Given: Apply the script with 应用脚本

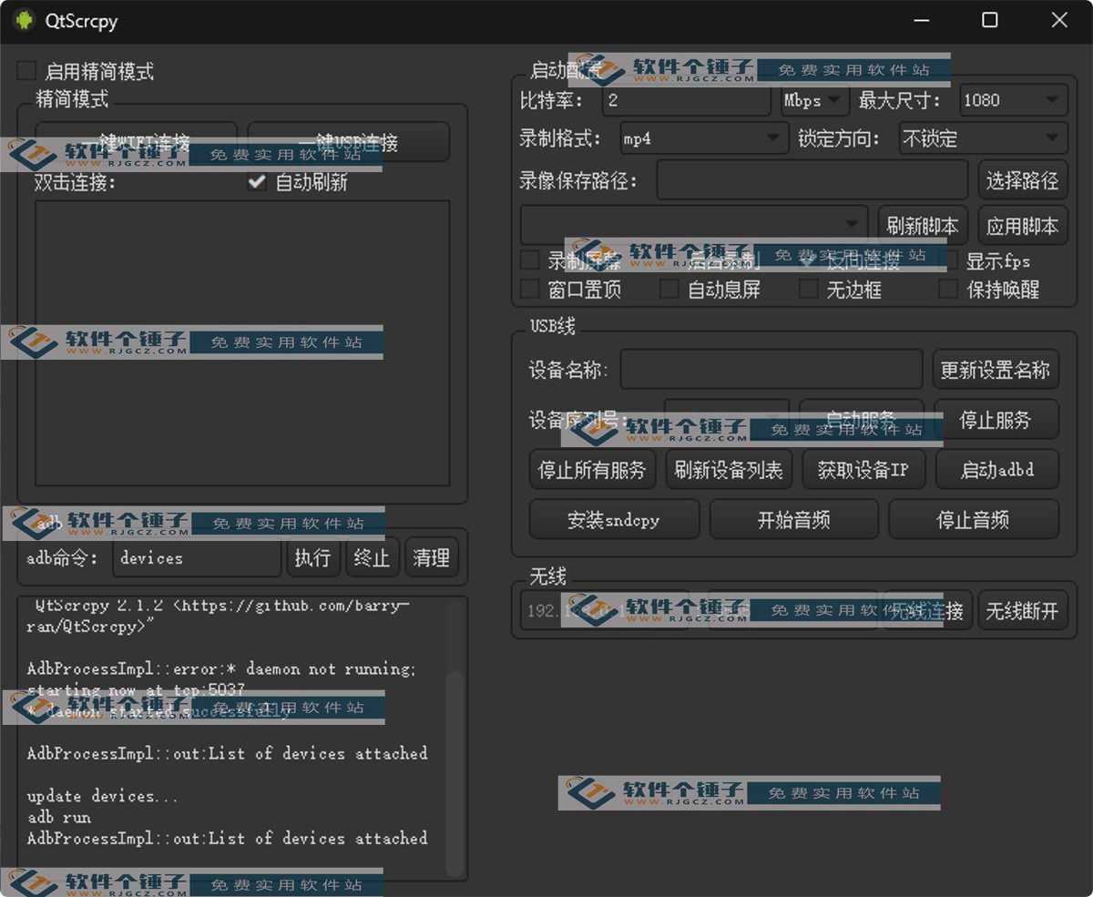Looking at the screenshot, I should click(1023, 225).
